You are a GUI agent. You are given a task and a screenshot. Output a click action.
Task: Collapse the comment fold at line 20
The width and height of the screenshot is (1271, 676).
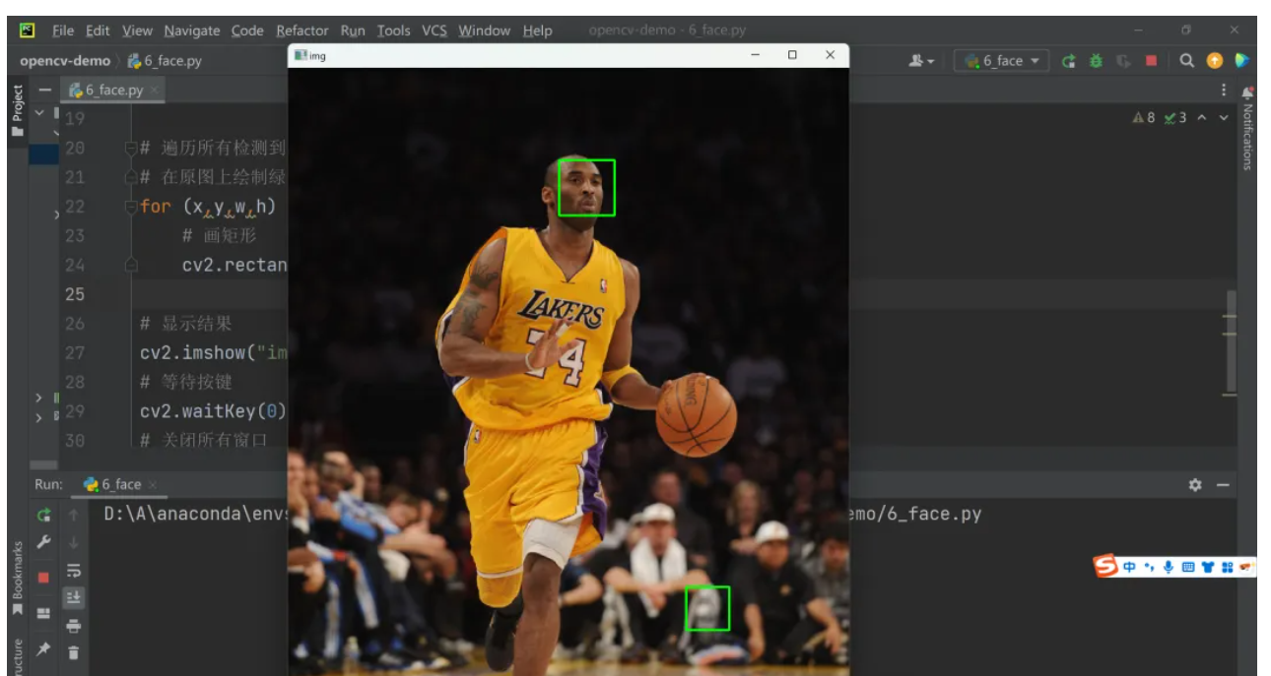[130, 149]
